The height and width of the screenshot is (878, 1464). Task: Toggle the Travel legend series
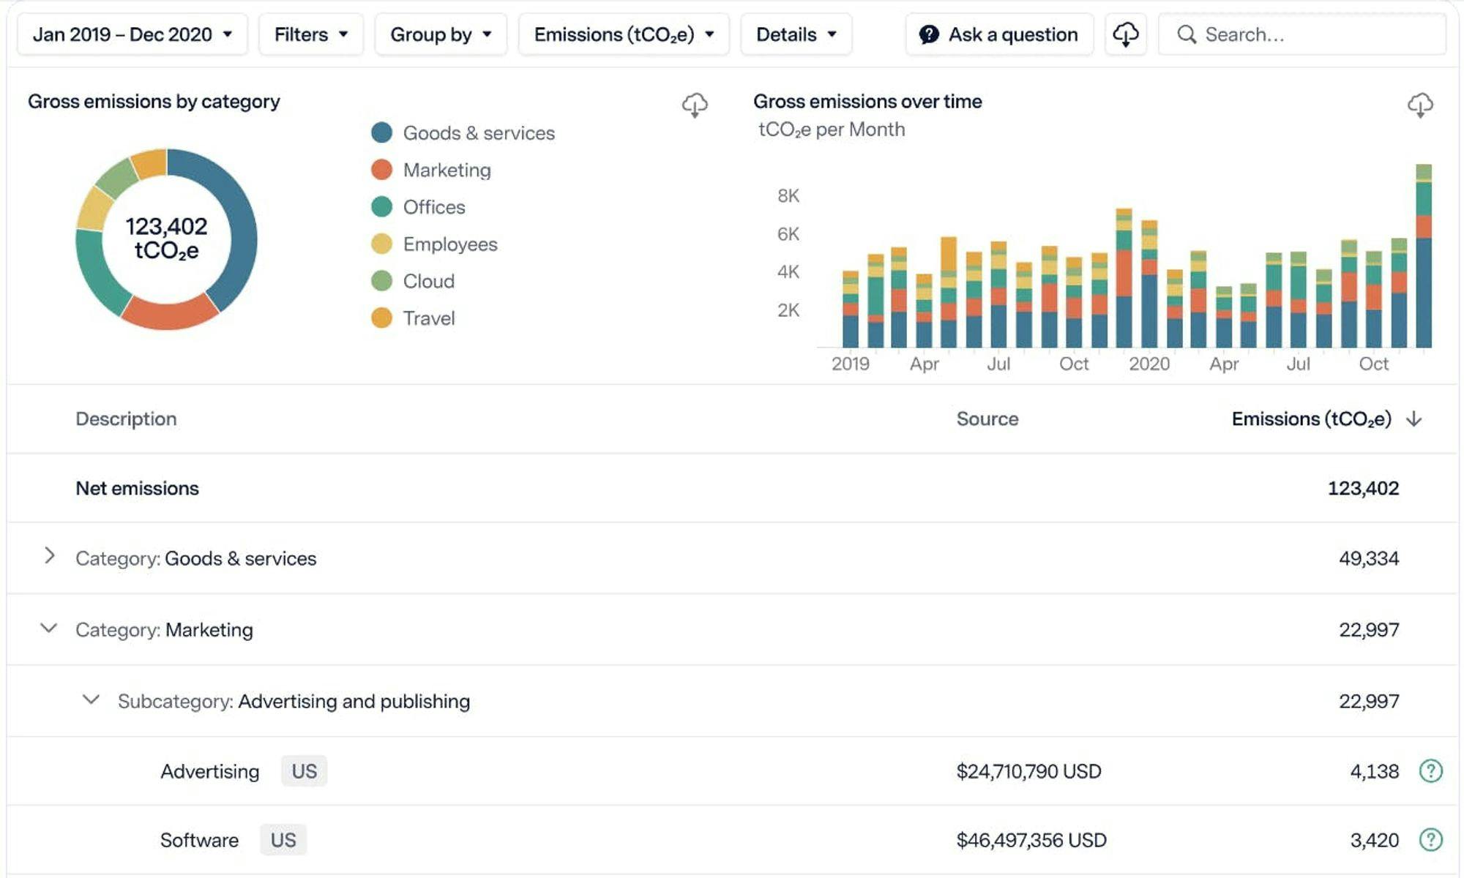pyautogui.click(x=428, y=318)
